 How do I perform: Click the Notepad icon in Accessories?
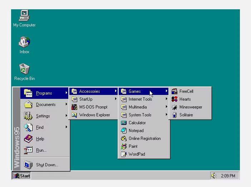tap(124, 130)
